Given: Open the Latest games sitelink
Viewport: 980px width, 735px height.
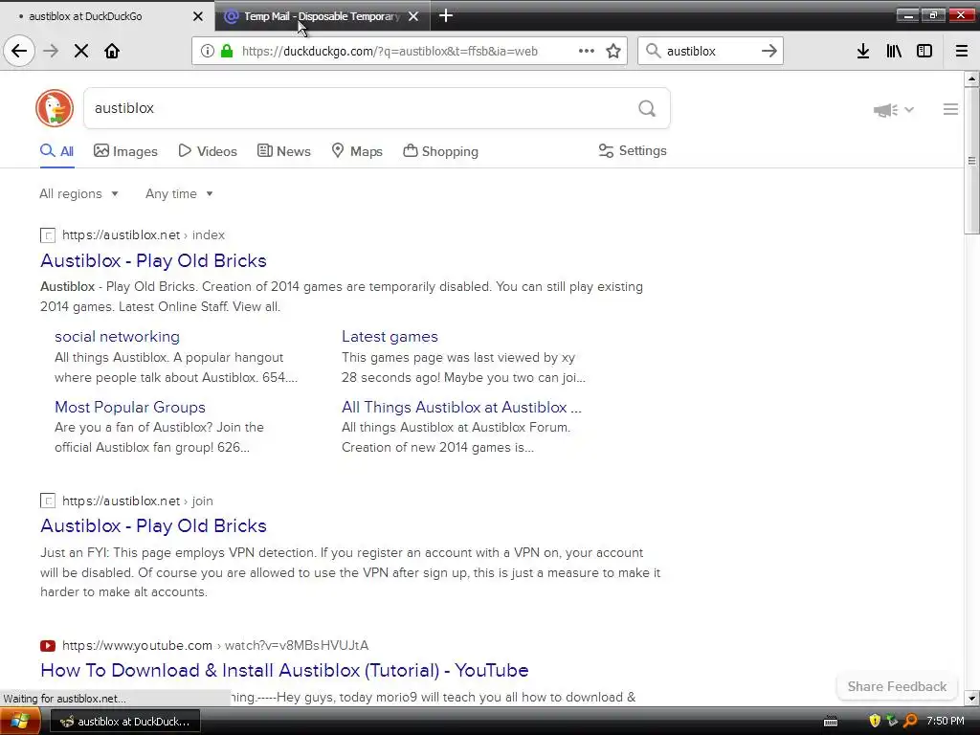Looking at the screenshot, I should pos(390,336).
